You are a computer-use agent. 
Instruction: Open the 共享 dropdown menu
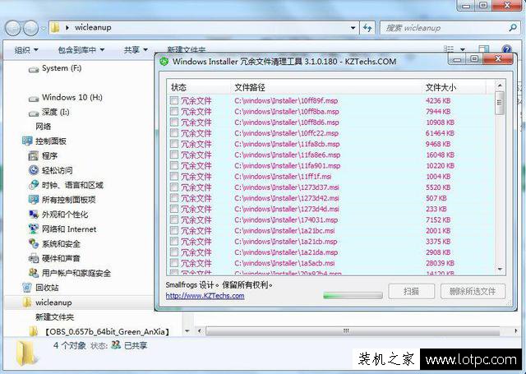coord(136,50)
